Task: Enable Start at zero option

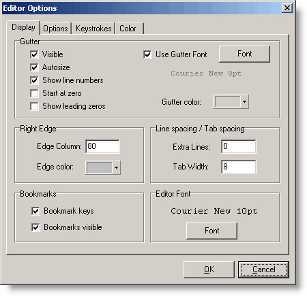Action: tap(34, 93)
